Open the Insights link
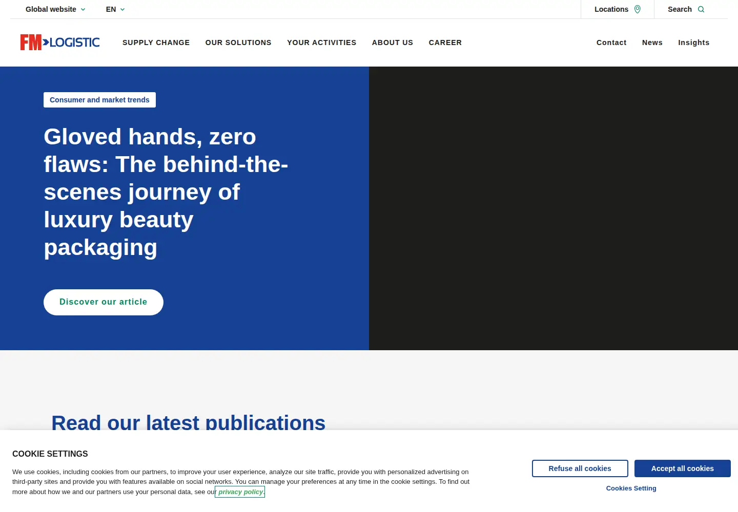 coord(694,42)
